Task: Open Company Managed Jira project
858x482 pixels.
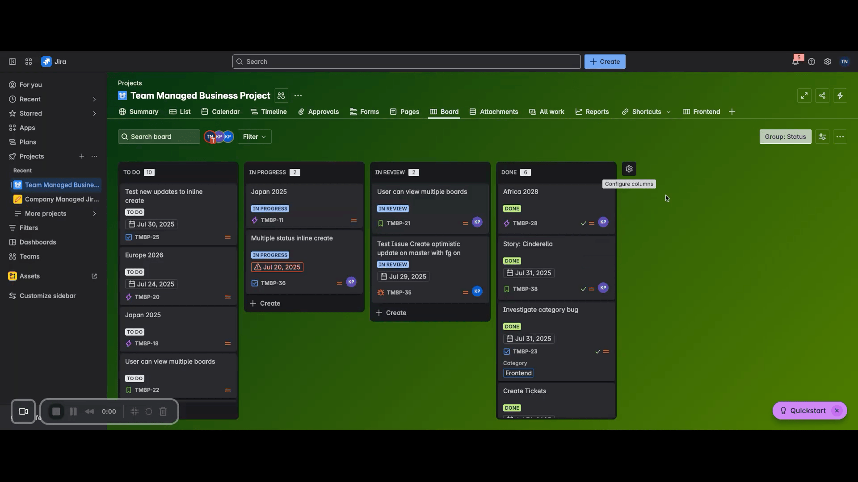Action: click(57, 199)
